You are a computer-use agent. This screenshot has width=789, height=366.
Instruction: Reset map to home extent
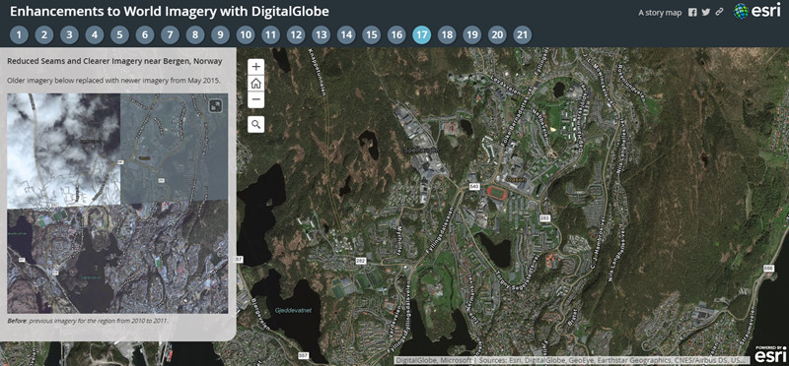(x=256, y=84)
